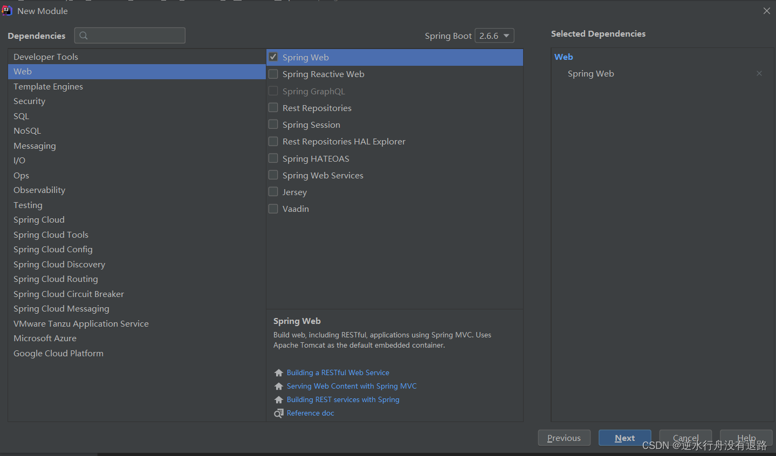Choose the I/O category

(137, 161)
